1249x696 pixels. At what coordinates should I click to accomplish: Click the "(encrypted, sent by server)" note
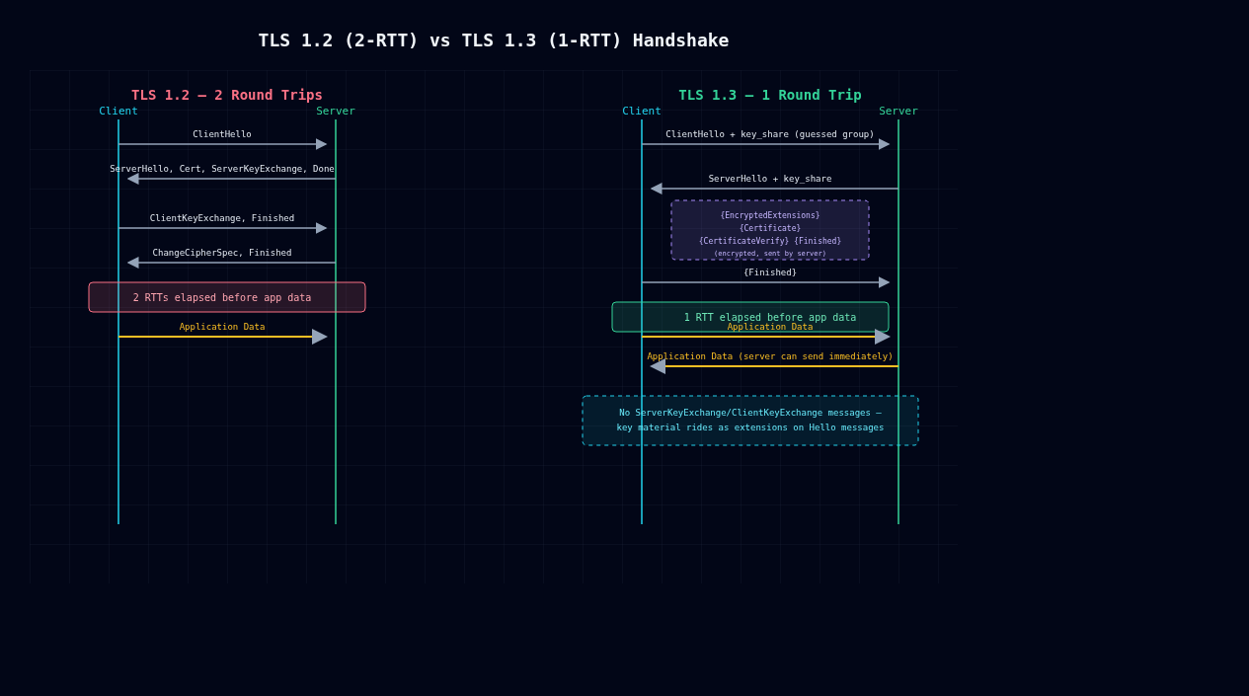point(770,254)
